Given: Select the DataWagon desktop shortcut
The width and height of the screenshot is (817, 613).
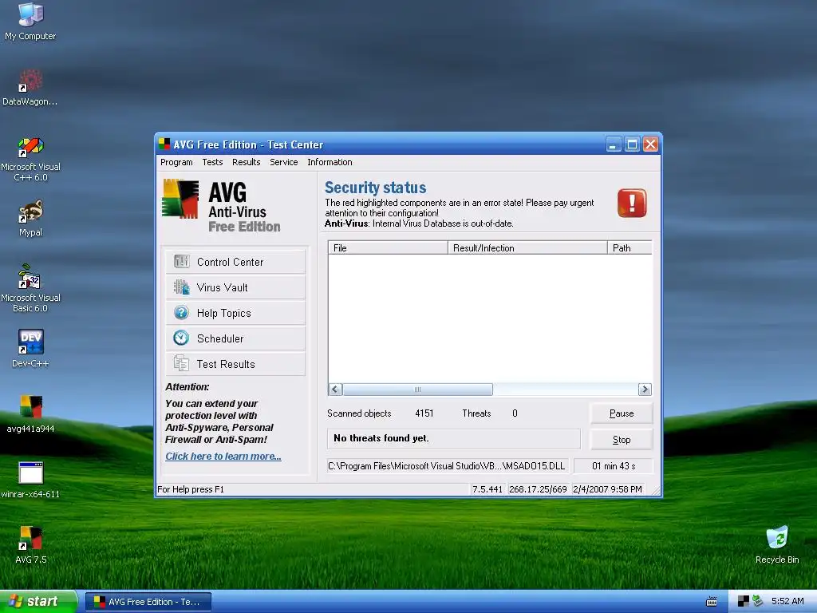Looking at the screenshot, I should tap(30, 87).
